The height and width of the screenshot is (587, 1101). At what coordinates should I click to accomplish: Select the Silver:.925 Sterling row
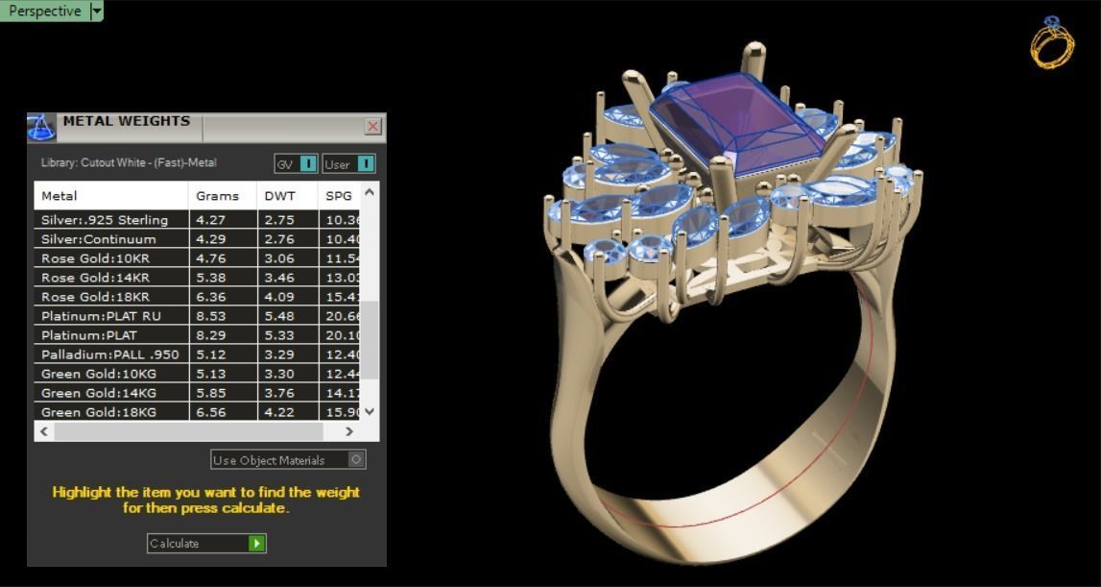pos(198,220)
